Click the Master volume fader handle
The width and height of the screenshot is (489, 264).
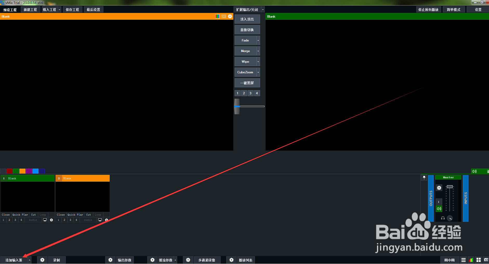pos(450,187)
